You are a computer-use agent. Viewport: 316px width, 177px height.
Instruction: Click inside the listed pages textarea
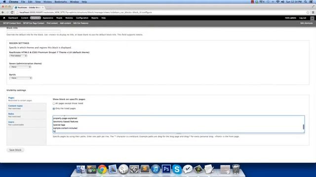[x=179, y=124]
